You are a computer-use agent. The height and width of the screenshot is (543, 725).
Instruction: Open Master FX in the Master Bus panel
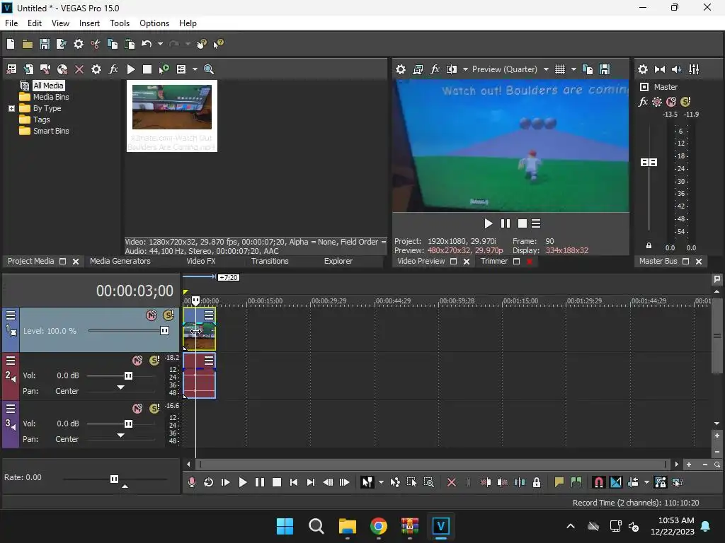click(643, 102)
